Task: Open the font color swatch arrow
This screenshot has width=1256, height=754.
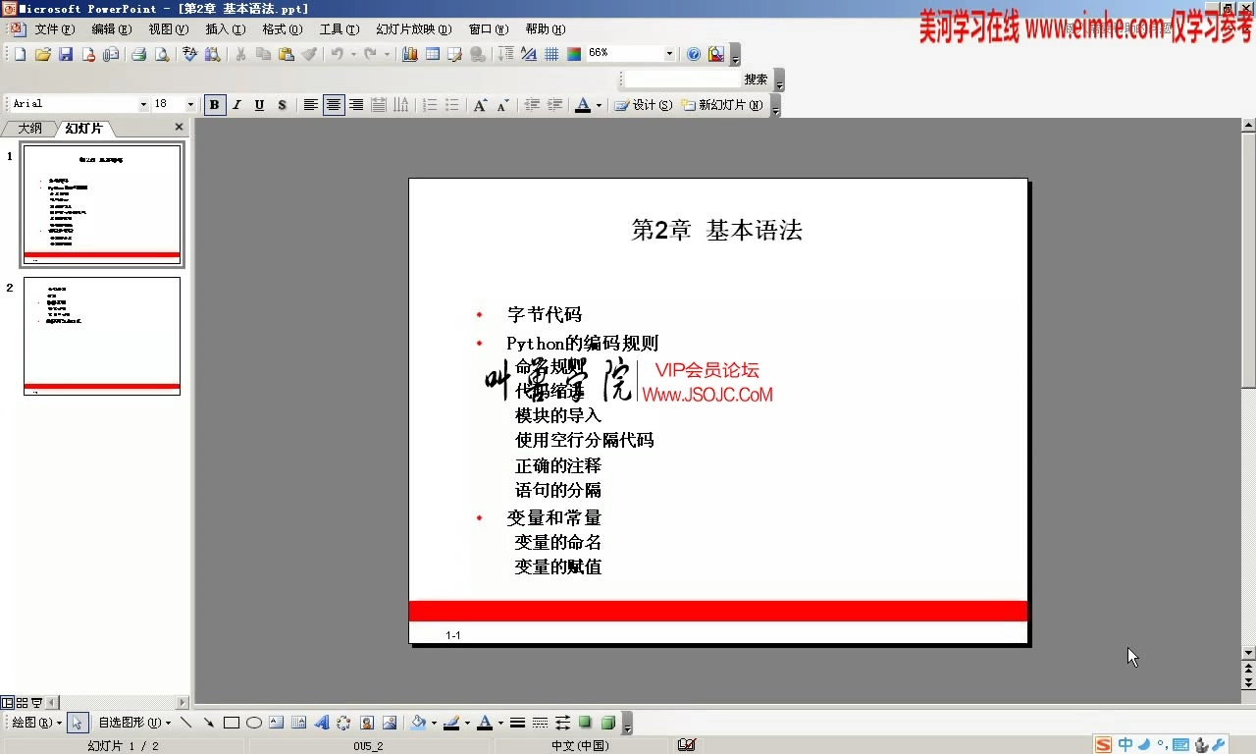Action: click(x=599, y=104)
